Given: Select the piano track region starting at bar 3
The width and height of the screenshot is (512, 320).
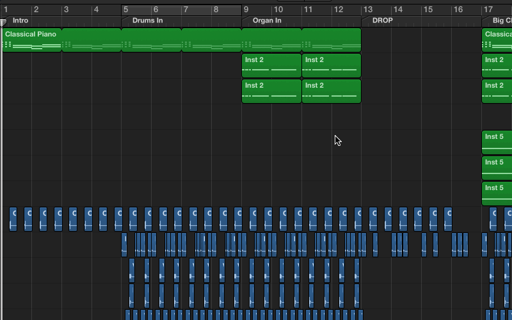Looking at the screenshot, I should (x=92, y=40).
